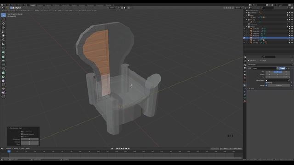Image resolution: width=294 pixels, height=165 pixels.
Task: Open the Mirror modifier extra options arrow
Action: [287, 68]
